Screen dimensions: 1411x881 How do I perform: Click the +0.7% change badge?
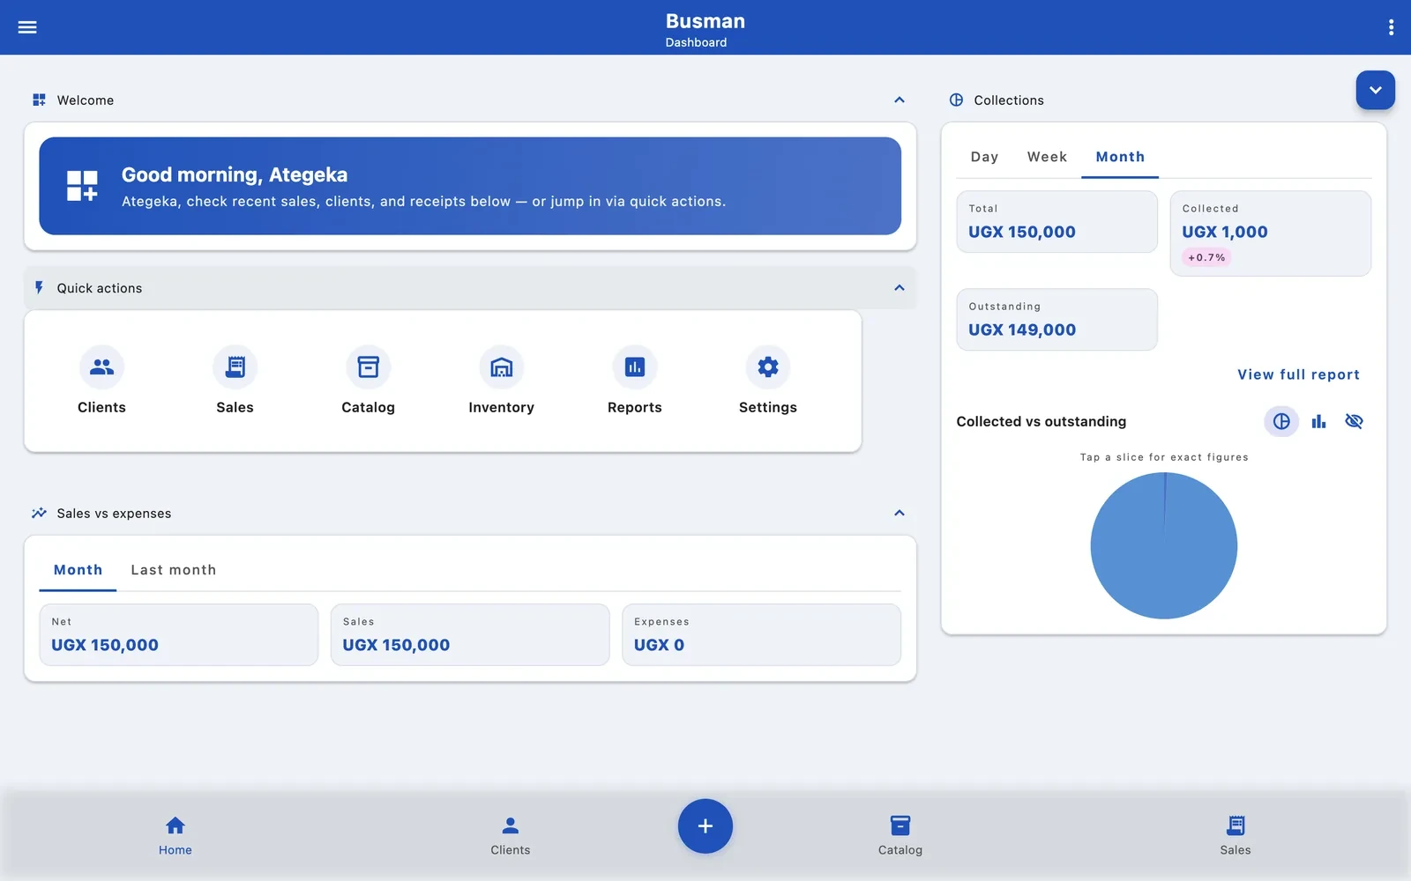(x=1206, y=258)
